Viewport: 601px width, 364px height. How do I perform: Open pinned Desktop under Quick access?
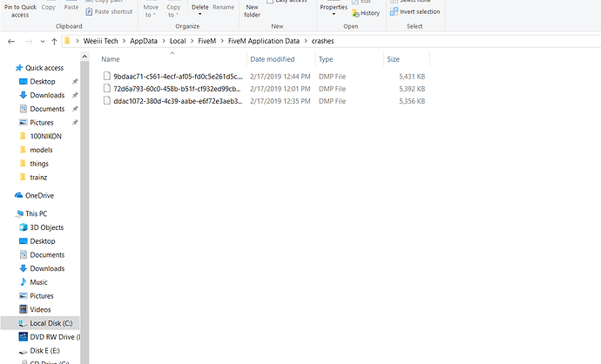tap(43, 82)
